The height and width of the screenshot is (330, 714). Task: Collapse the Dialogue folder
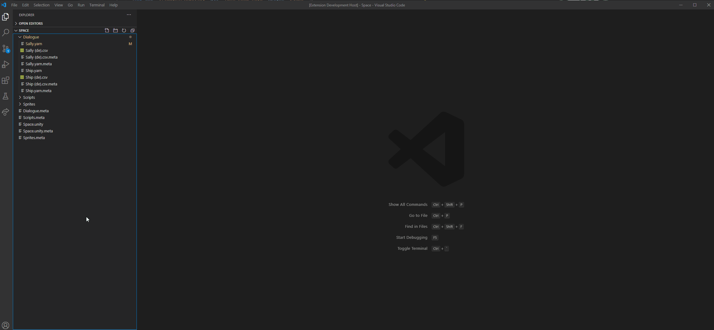(31, 37)
